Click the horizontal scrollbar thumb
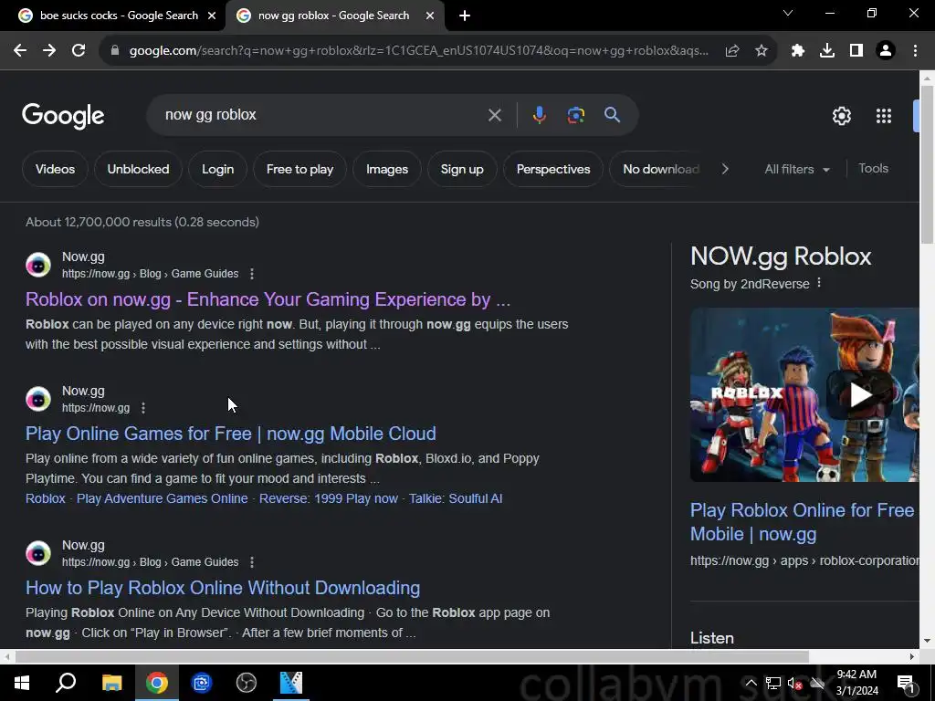 click(x=412, y=657)
